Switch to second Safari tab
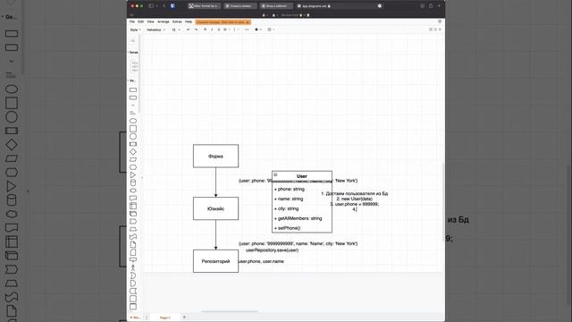 [x=240, y=6]
